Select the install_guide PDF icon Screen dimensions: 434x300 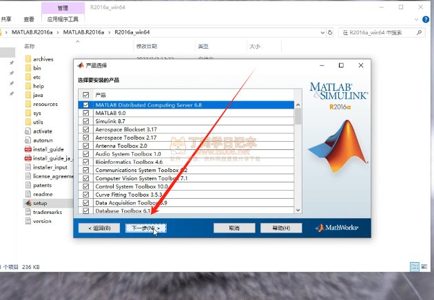[28, 149]
